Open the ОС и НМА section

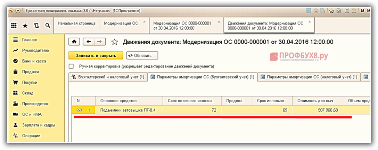[x=30, y=114]
